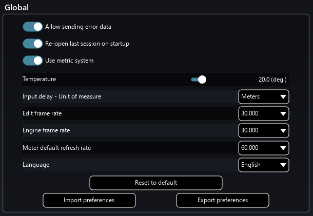Click the Use metric system label text
This screenshot has width=313, height=216.
[69, 61]
